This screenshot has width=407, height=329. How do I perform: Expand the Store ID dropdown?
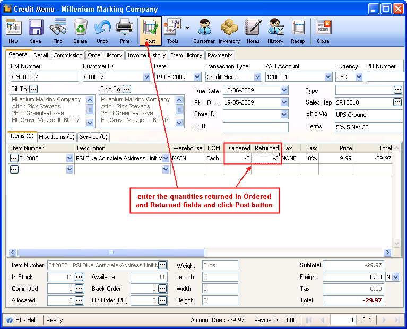pos(284,114)
